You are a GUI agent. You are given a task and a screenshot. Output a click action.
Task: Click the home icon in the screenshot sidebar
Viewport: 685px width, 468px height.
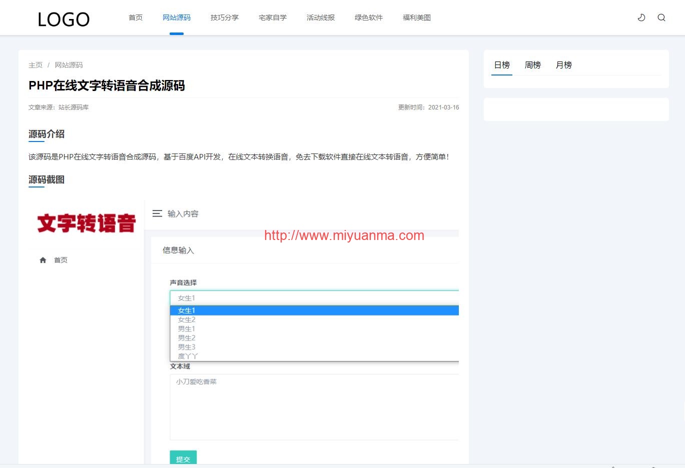43,260
